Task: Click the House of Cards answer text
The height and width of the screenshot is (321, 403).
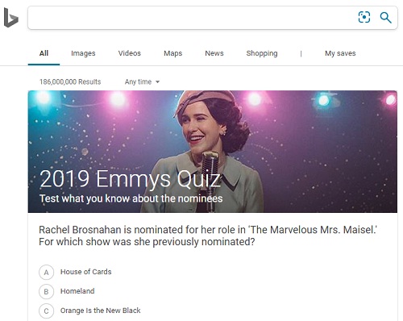Action: click(x=85, y=272)
